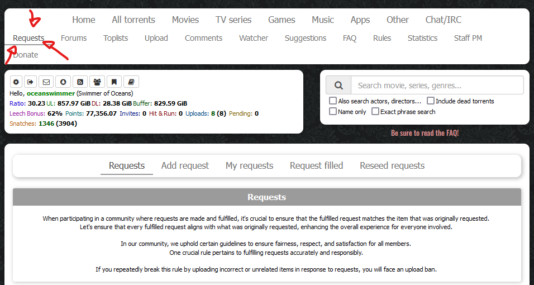Go to All torrents in navigation

[133, 20]
